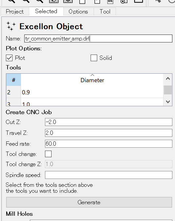Screen dimensions: 175x221
Task: Enable the Solid checkbox
Action: point(94,58)
